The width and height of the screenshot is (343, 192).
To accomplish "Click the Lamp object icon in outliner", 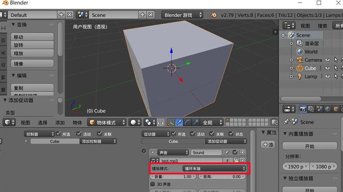I will click(x=300, y=76).
